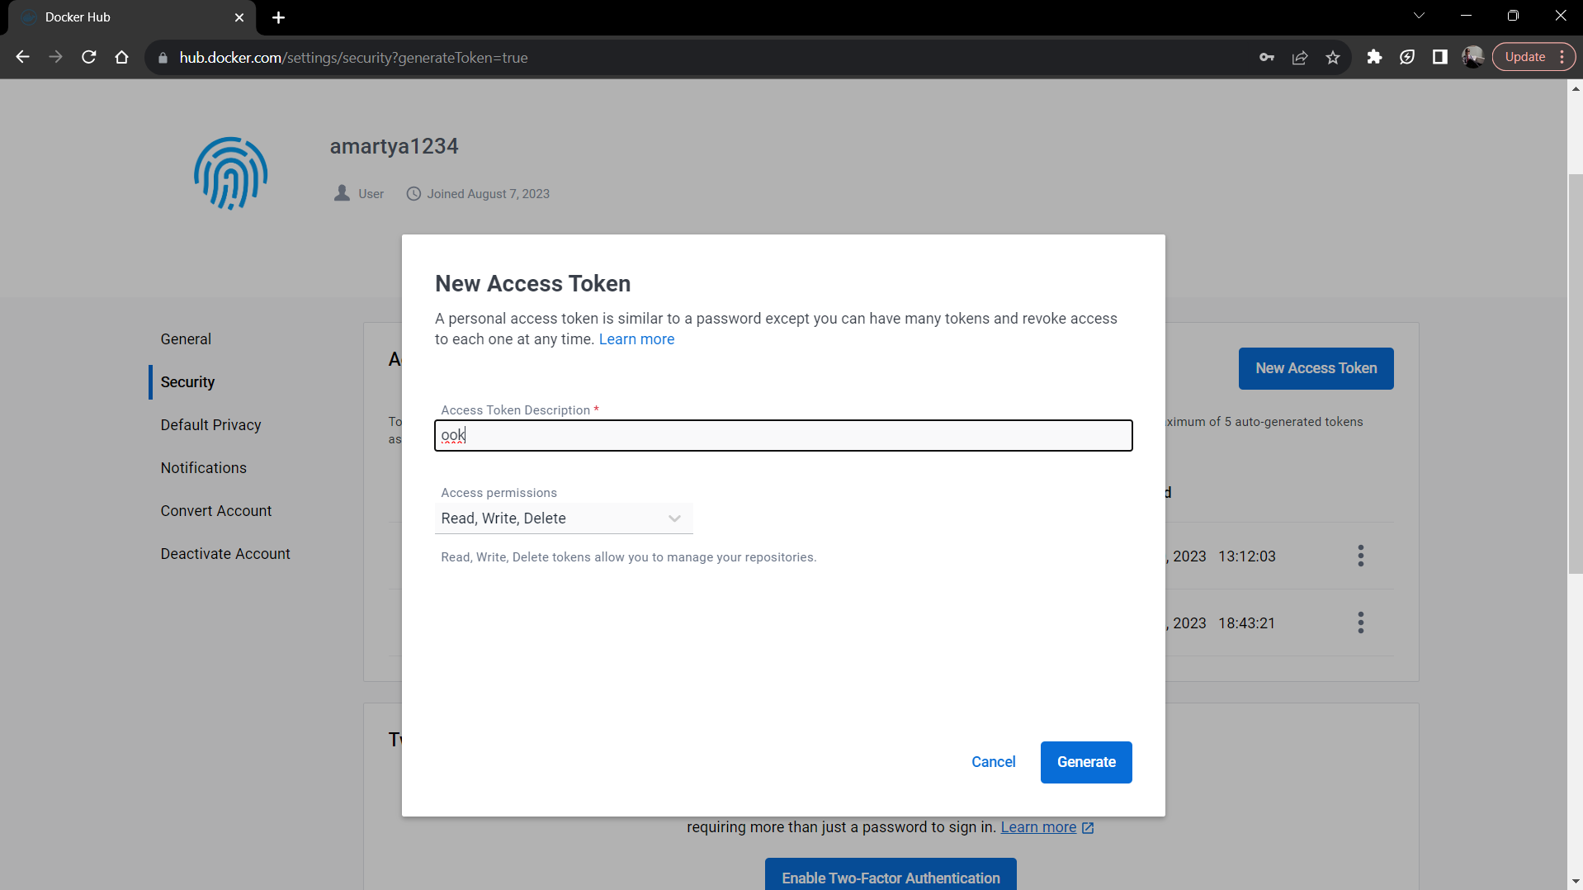This screenshot has width=1583, height=890.
Task: Open the saved passwords key icon
Action: click(x=1267, y=57)
